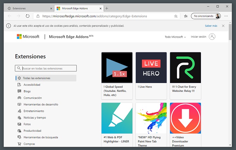This screenshot has height=150, width=236.
Task: Click the Herramientas de búsqueda icon
Action: (x=19, y=137)
